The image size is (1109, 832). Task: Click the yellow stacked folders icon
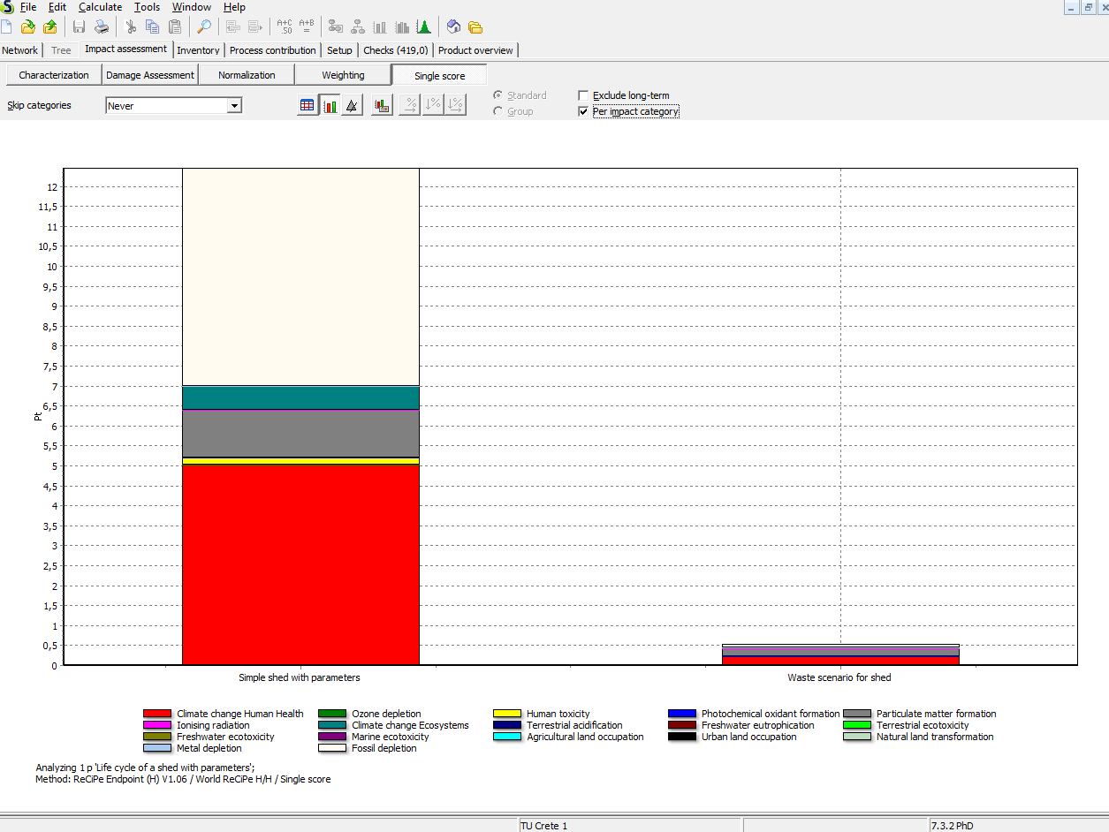point(475,27)
